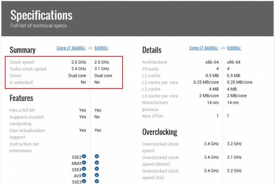Click the 'Summary' section heading
275x185 pixels.
(x=23, y=50)
